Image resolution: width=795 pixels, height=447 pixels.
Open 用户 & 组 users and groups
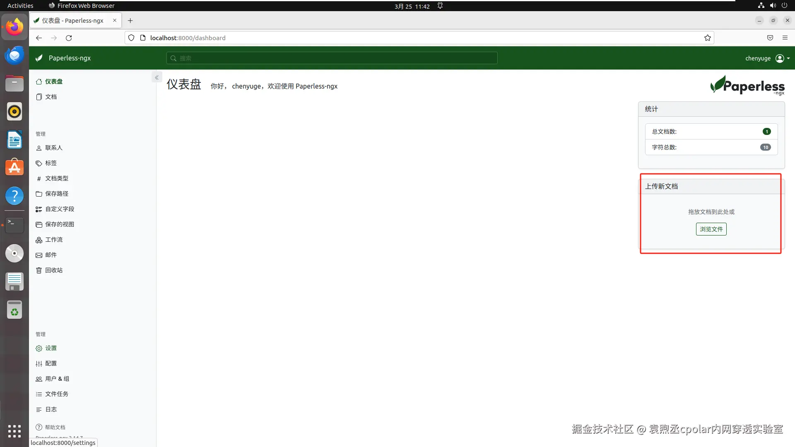pos(53,379)
